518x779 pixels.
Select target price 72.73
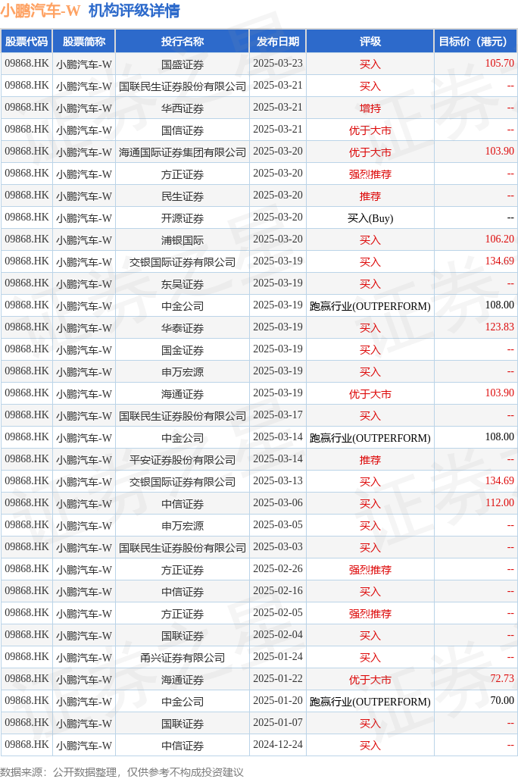(x=502, y=678)
